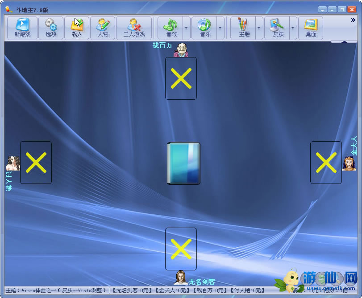
Task: Click status entry 【讨人艳:0元】
Action: (x=247, y=290)
